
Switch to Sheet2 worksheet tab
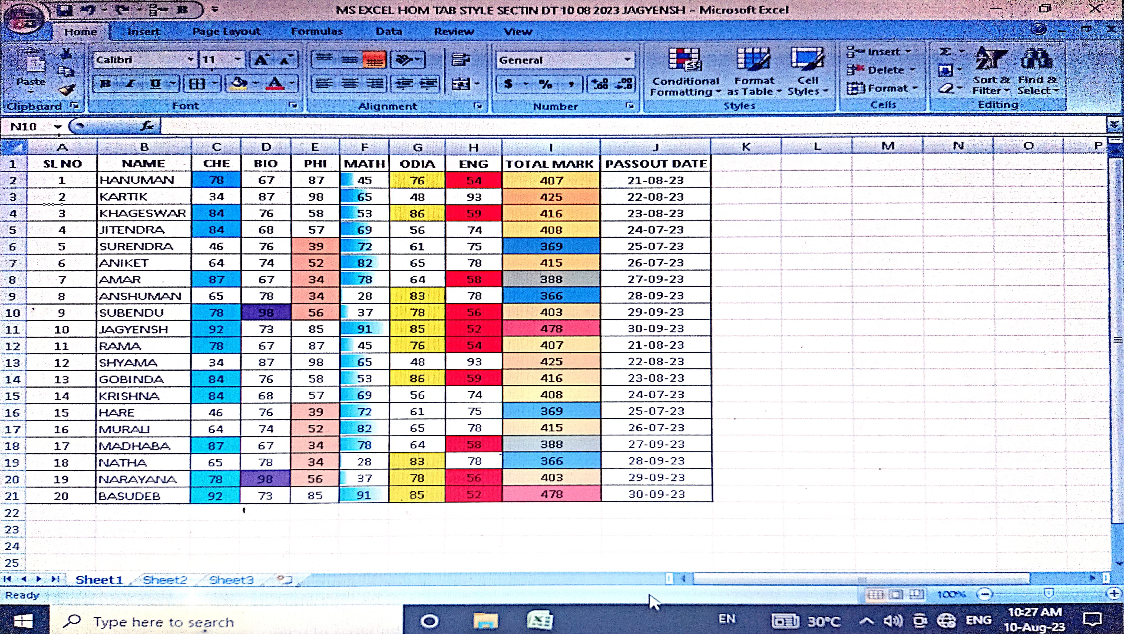click(164, 580)
